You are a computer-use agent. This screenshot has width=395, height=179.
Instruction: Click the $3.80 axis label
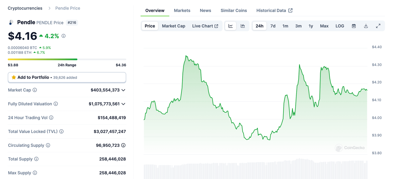click(377, 153)
